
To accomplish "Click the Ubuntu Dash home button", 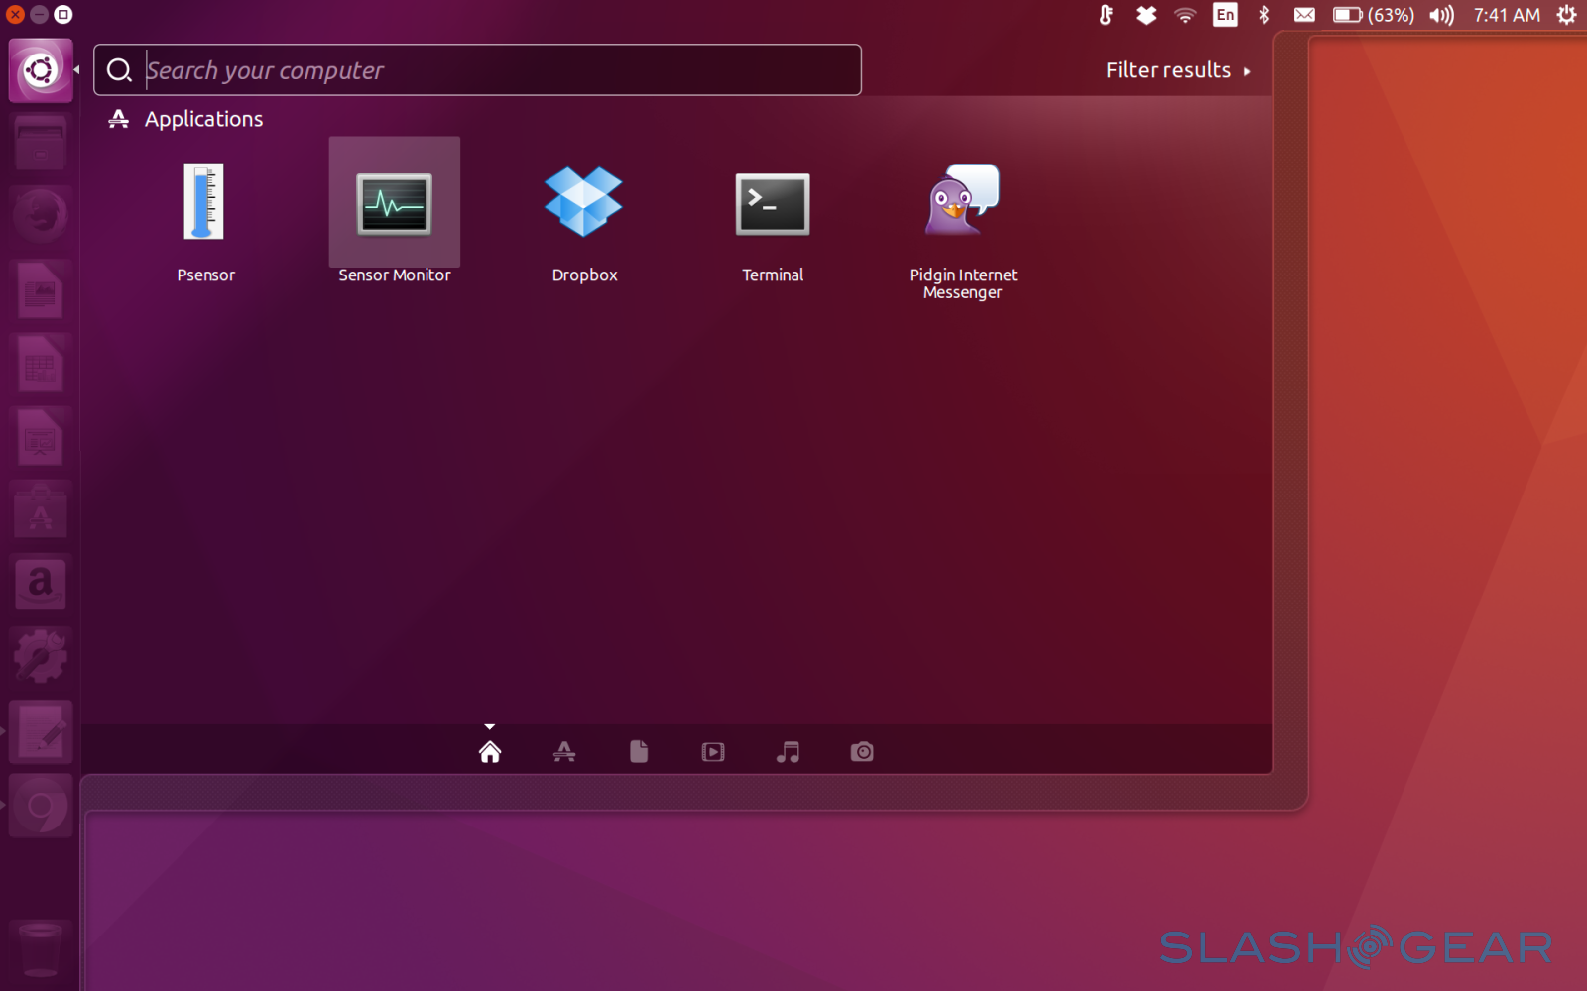I will tap(41, 70).
